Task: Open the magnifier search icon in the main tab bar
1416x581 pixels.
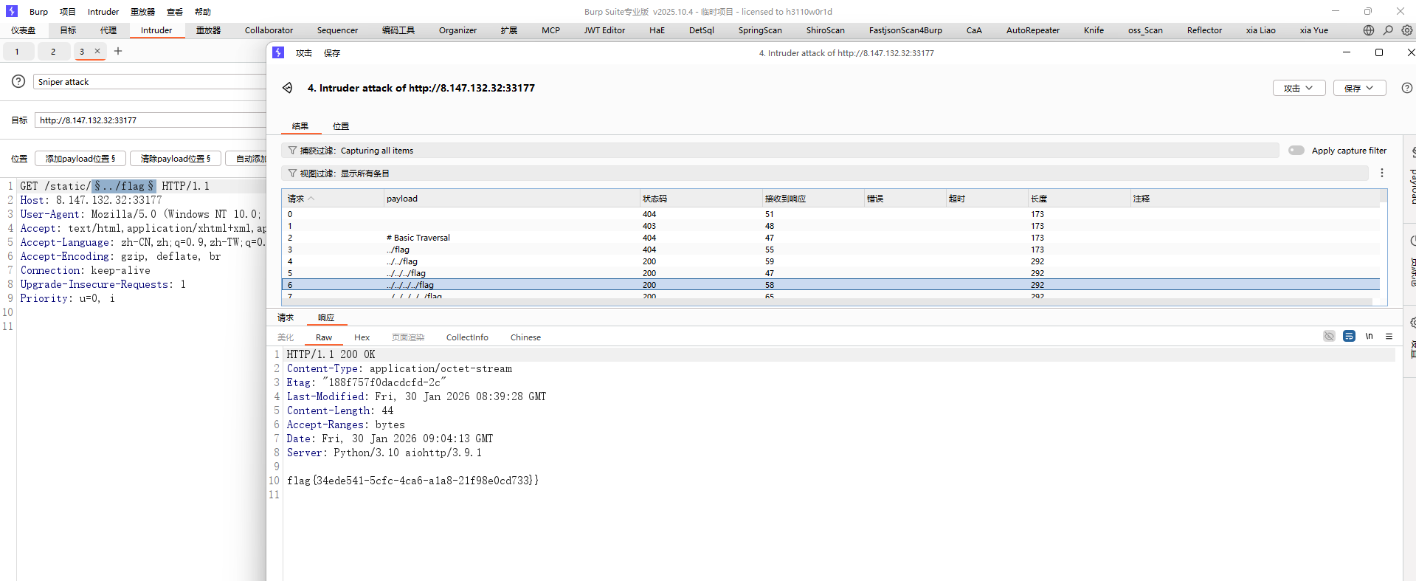Action: pos(1388,30)
